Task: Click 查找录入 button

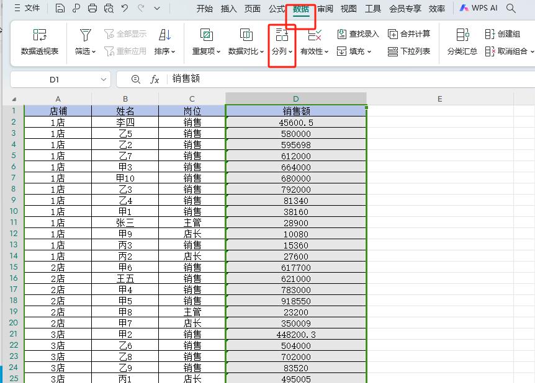Action: click(357, 33)
